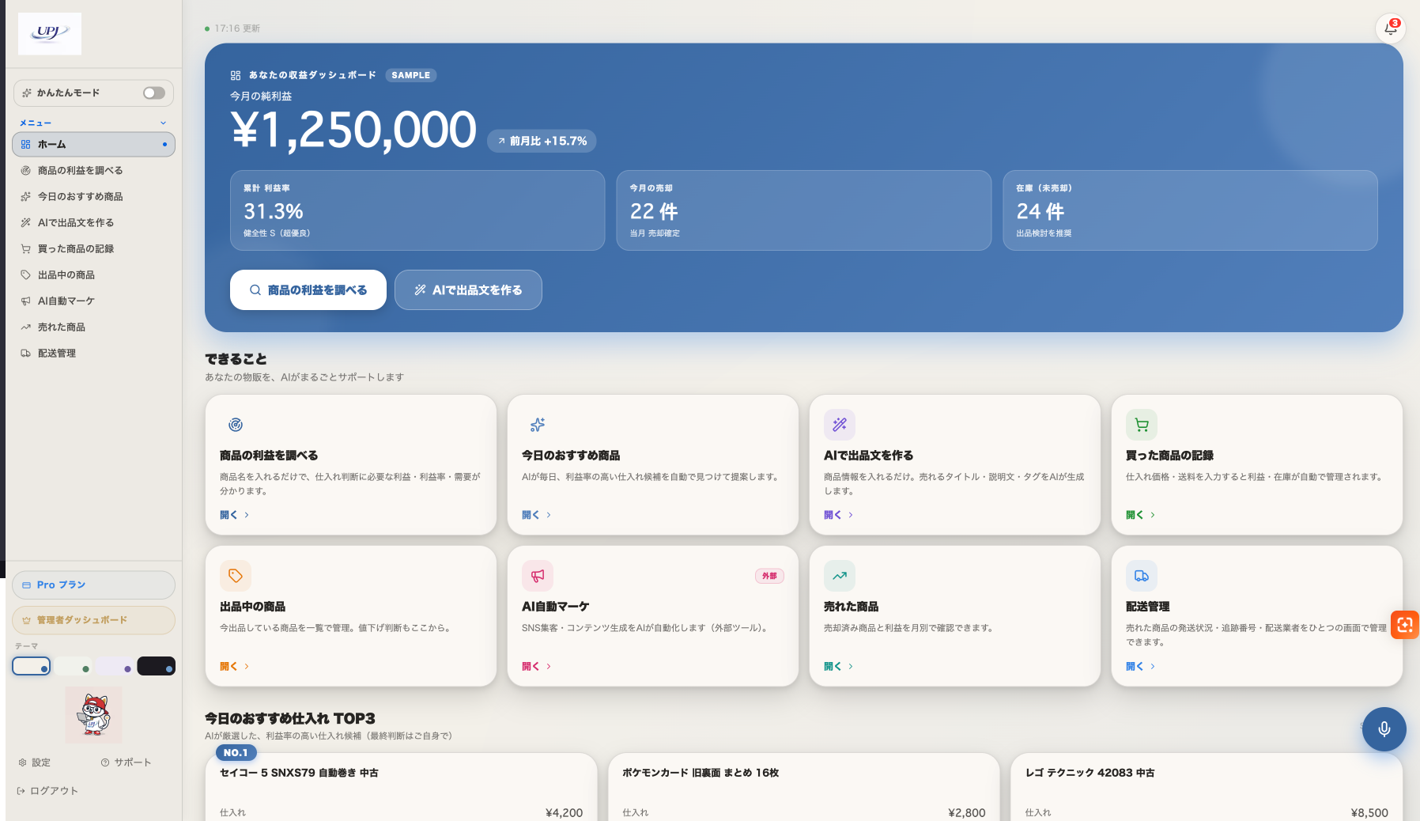Open 売れた商品 sidebar menu item
The width and height of the screenshot is (1420, 821).
[93, 327]
